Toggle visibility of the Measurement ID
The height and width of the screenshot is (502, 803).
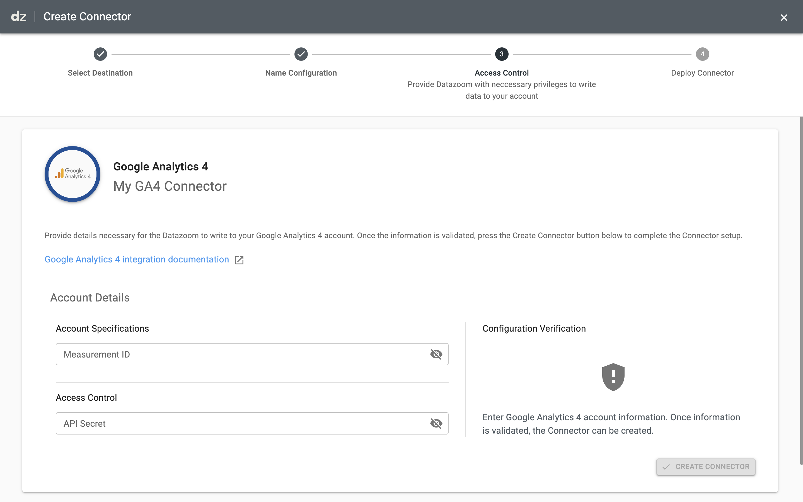click(436, 354)
